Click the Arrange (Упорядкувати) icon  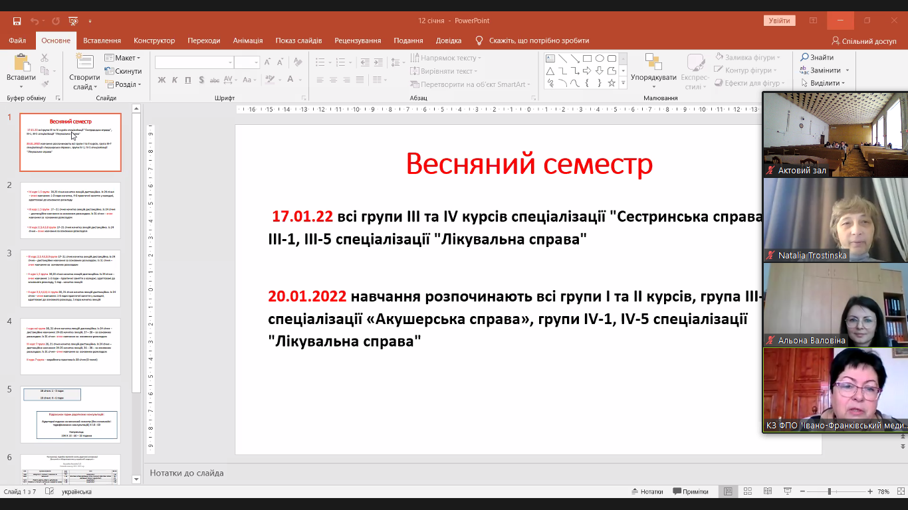[x=653, y=64]
